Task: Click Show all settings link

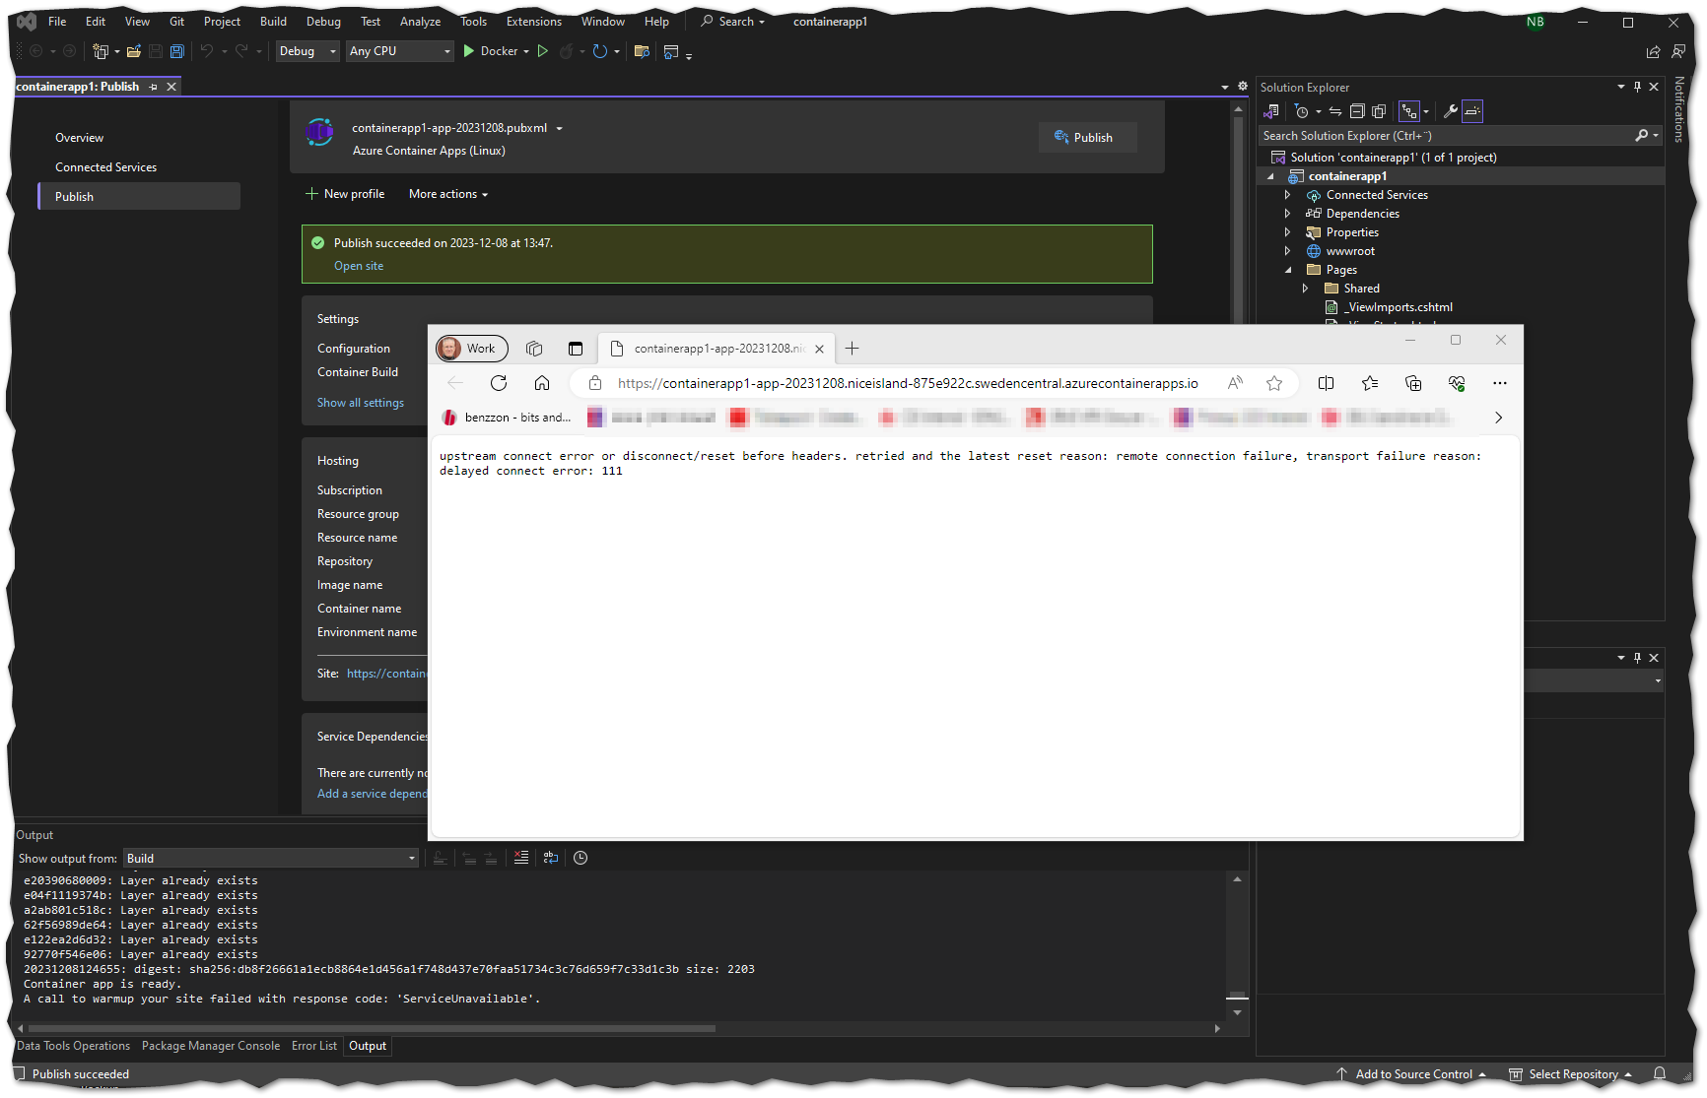Action: pyautogui.click(x=361, y=403)
